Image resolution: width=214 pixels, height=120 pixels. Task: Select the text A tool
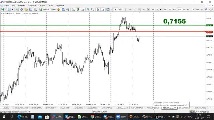point(144,9)
